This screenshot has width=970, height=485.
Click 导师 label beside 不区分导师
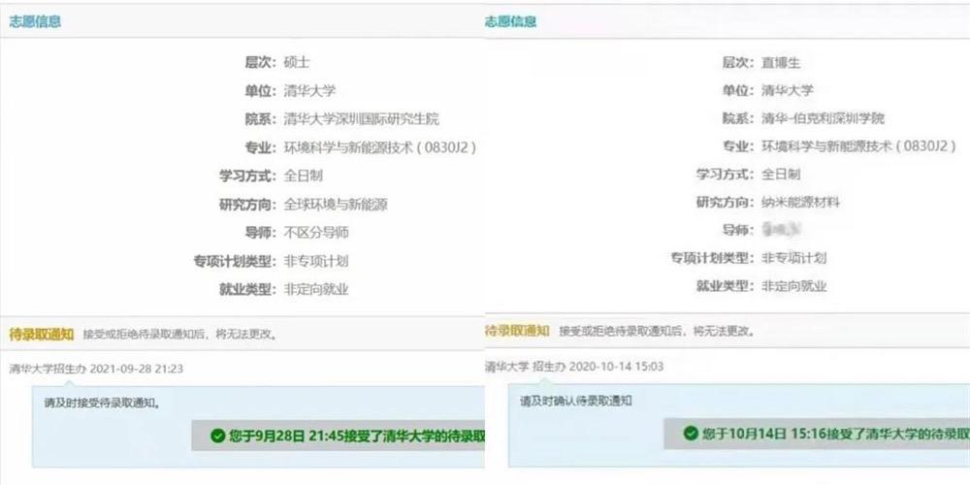pyautogui.click(x=260, y=233)
